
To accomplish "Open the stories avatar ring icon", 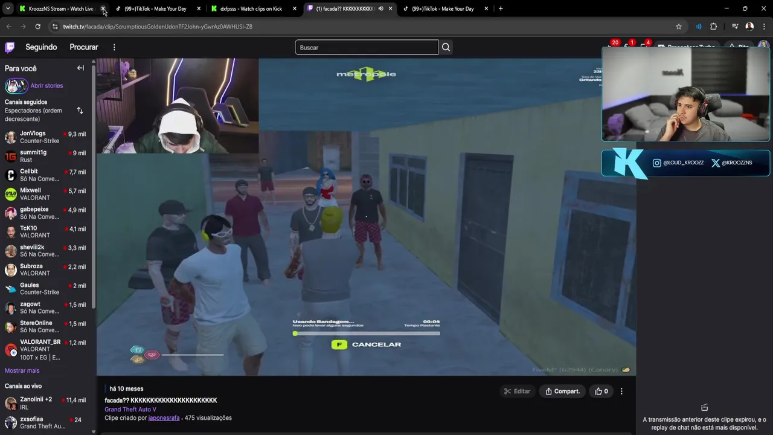I will click(x=16, y=86).
